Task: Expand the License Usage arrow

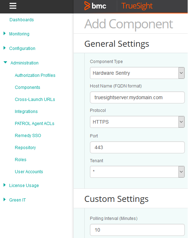Action: click(x=5, y=185)
